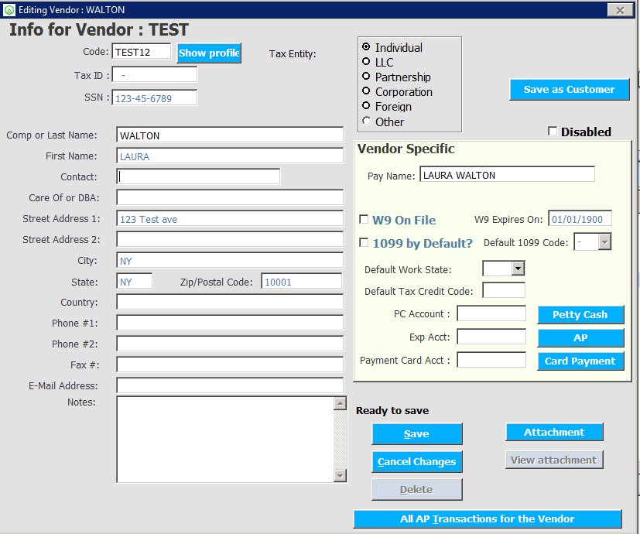Choose Partnership as tax entity

[366, 77]
